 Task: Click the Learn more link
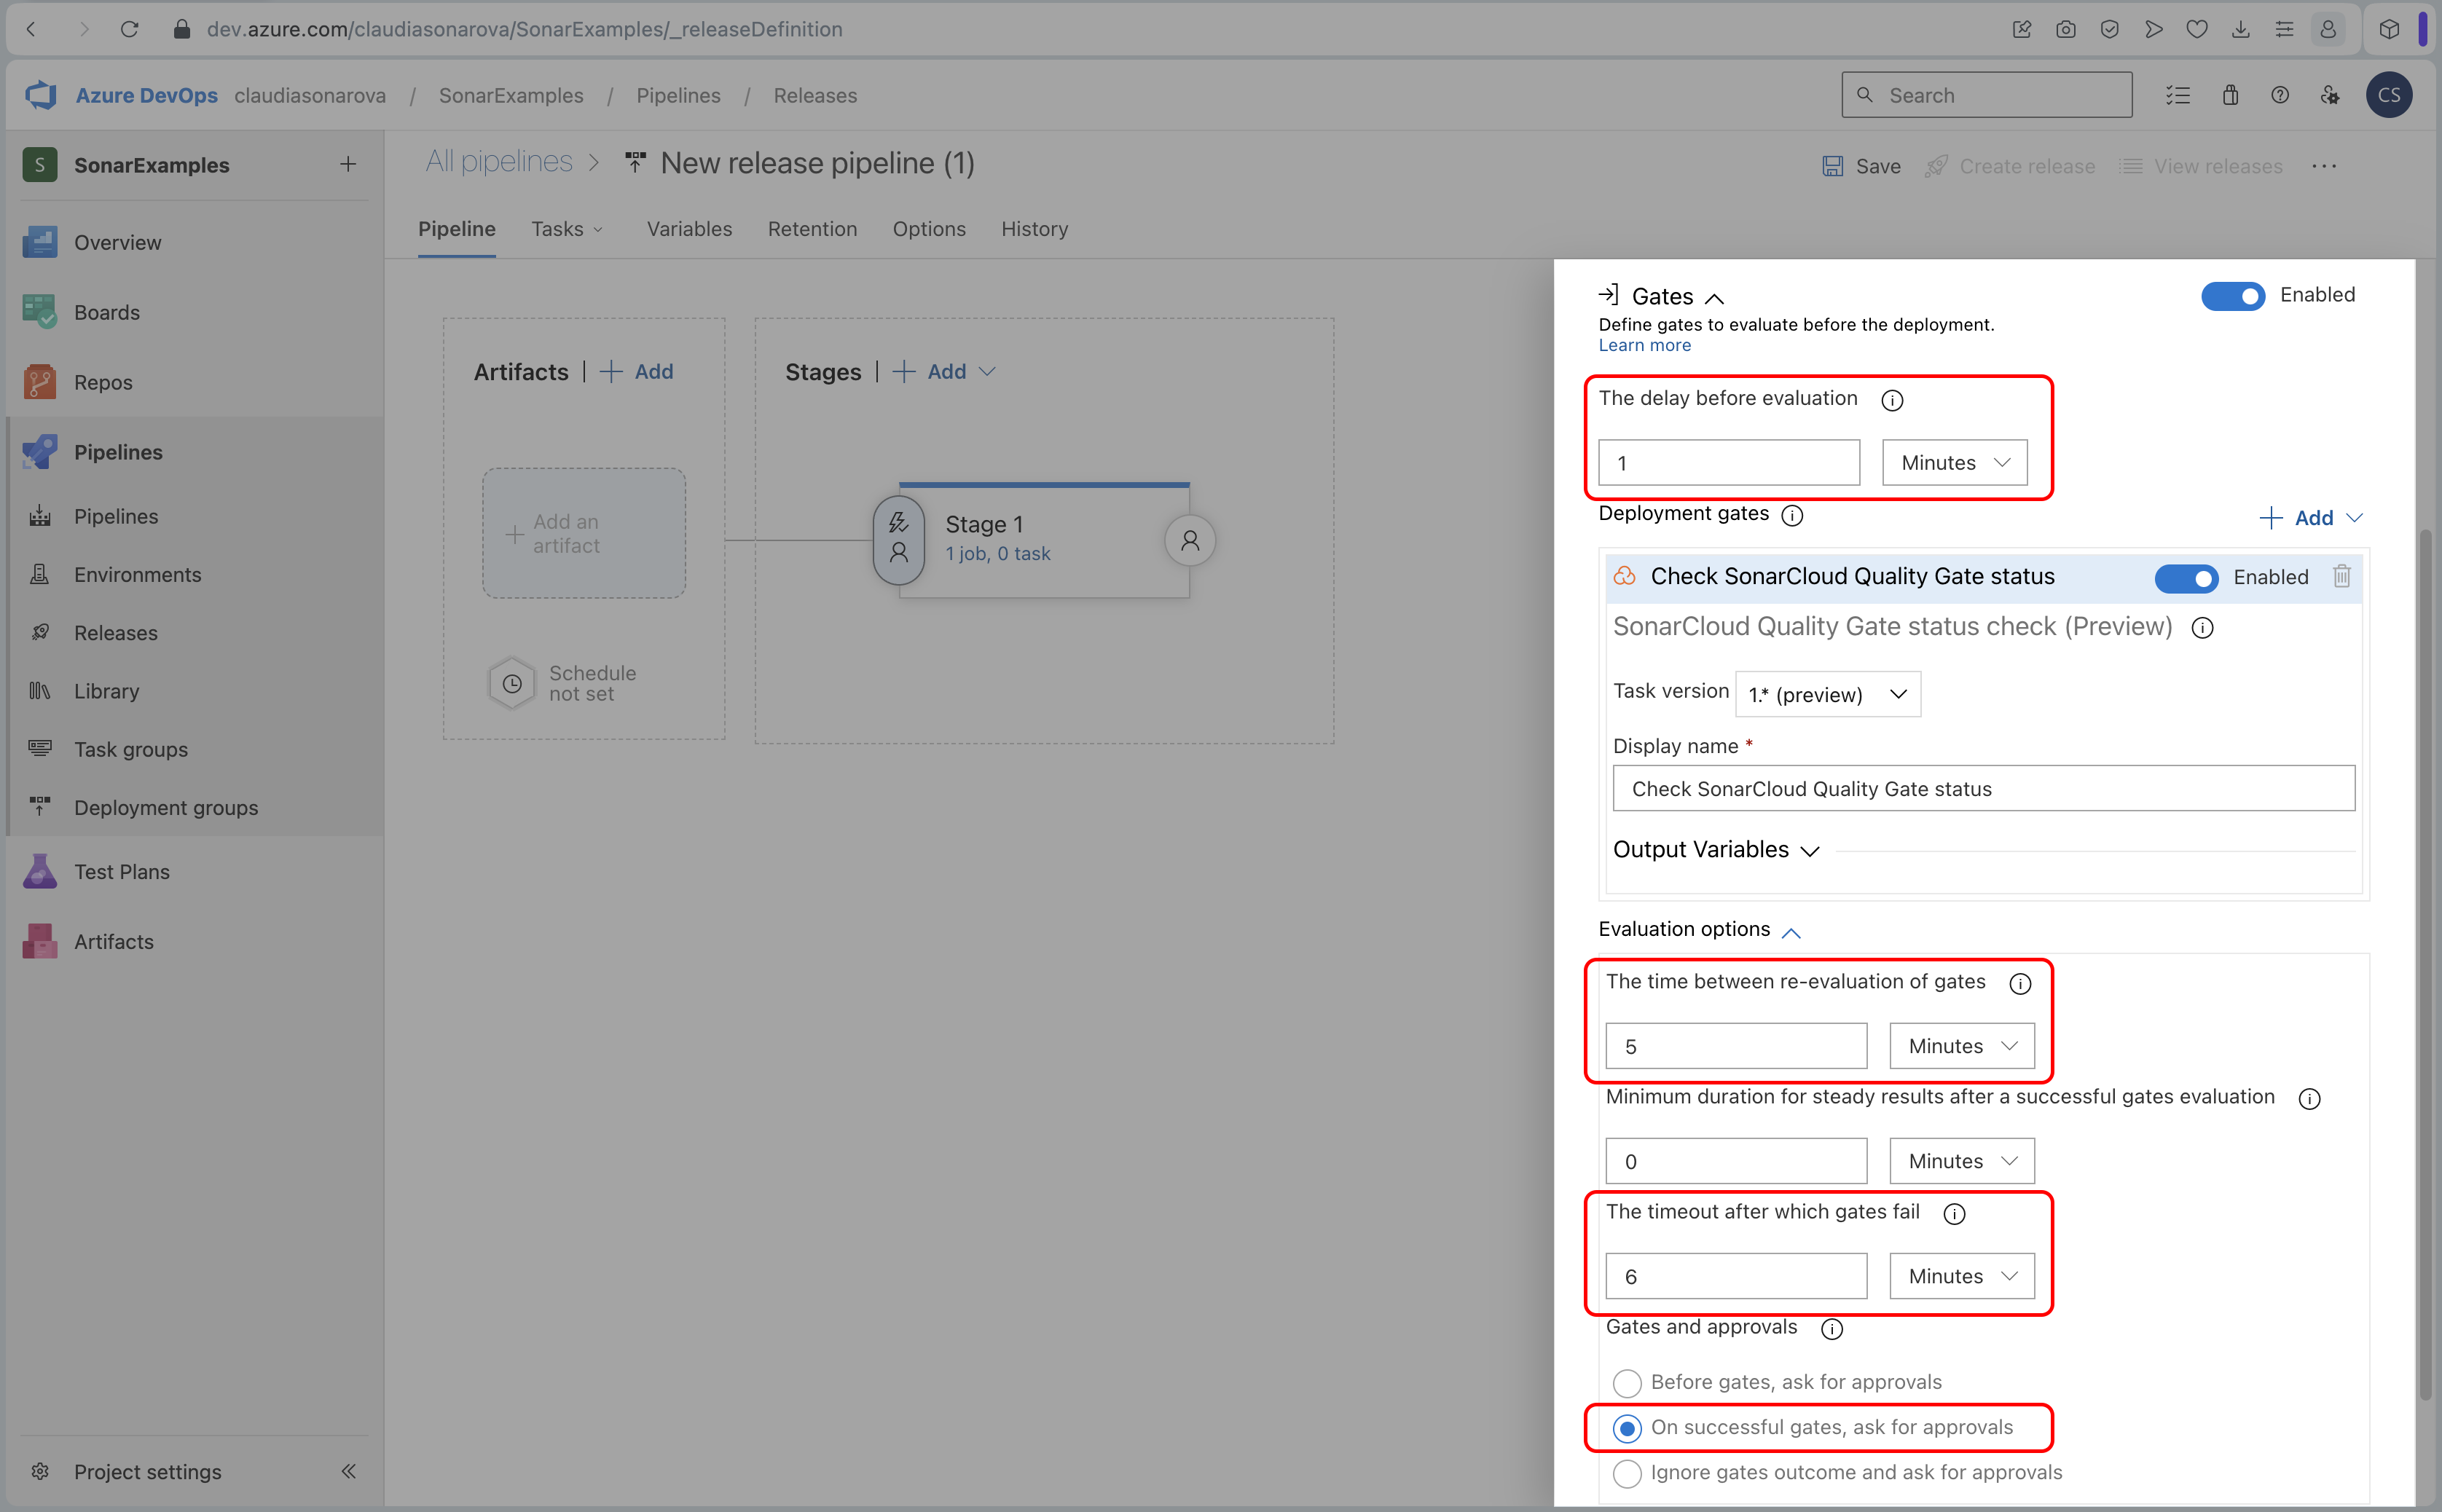coord(1644,345)
